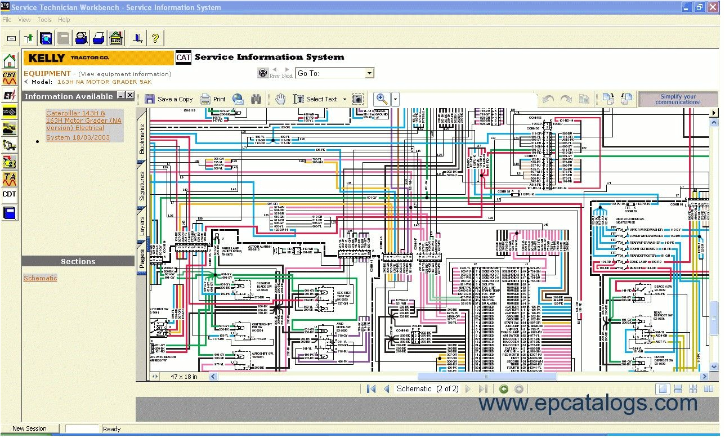The width and height of the screenshot is (725, 438).
Task: Open the Home icon in the left sidebar
Action: coord(8,61)
